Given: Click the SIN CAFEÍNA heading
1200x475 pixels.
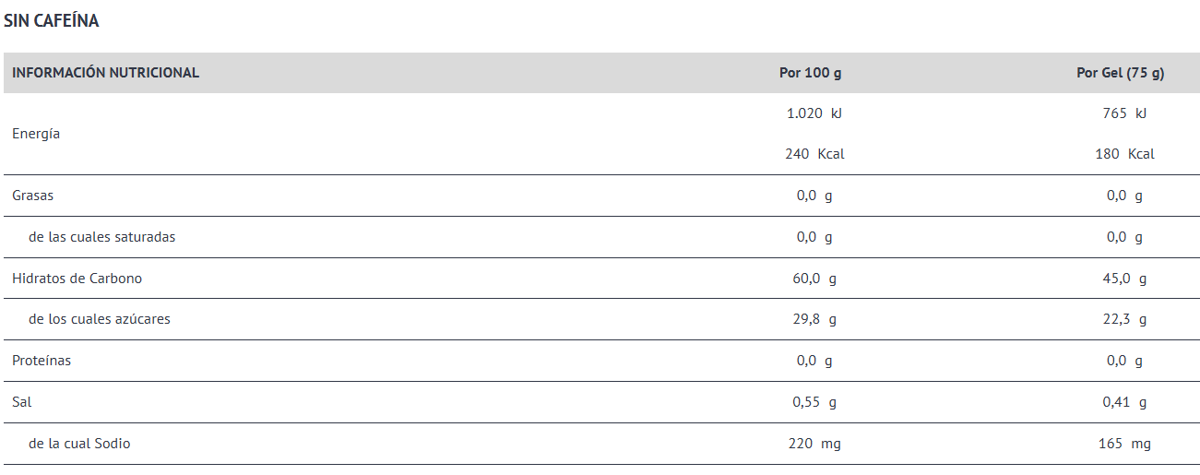Looking at the screenshot, I should point(52,21).
